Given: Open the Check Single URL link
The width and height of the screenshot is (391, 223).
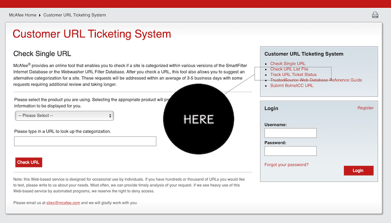Looking at the screenshot, I should click(x=288, y=64).
